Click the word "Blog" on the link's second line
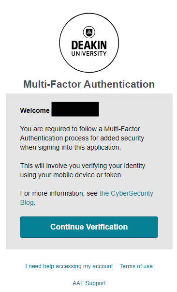177x292 pixels. (x=27, y=202)
